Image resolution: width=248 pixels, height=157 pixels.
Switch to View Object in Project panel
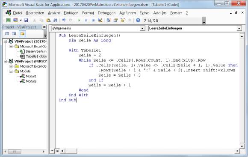pos(14,33)
